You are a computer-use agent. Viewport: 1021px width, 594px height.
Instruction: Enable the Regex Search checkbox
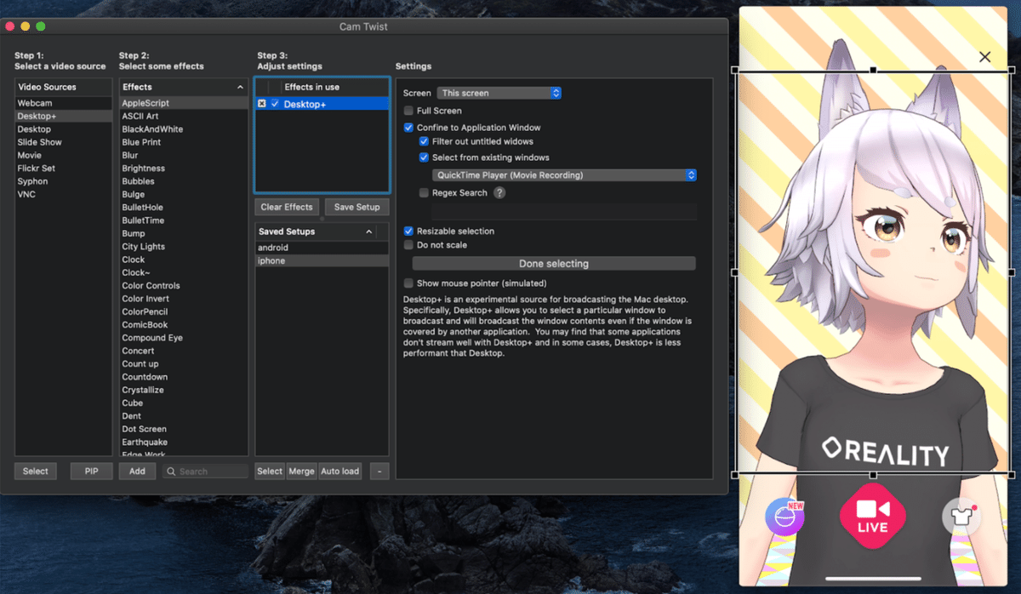pyautogui.click(x=424, y=193)
